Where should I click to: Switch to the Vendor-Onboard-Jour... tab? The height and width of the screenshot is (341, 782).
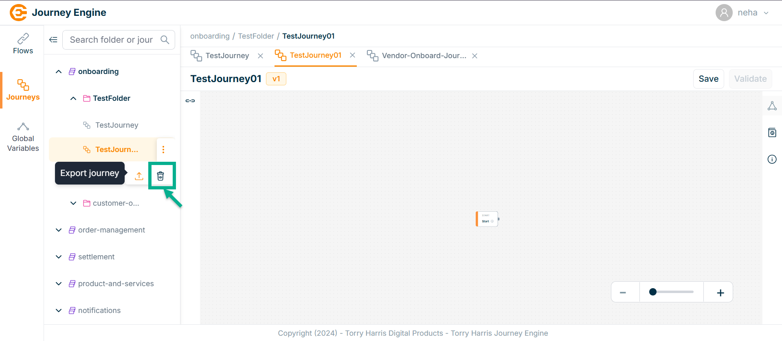(x=424, y=56)
